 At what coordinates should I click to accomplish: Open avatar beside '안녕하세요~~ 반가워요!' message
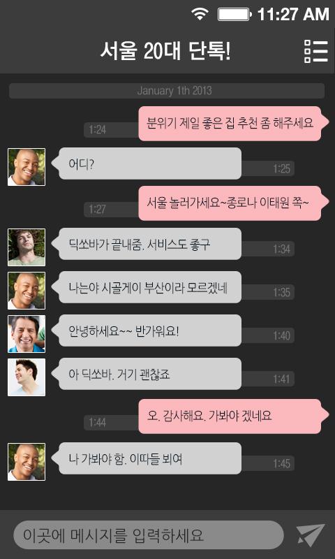point(27,334)
